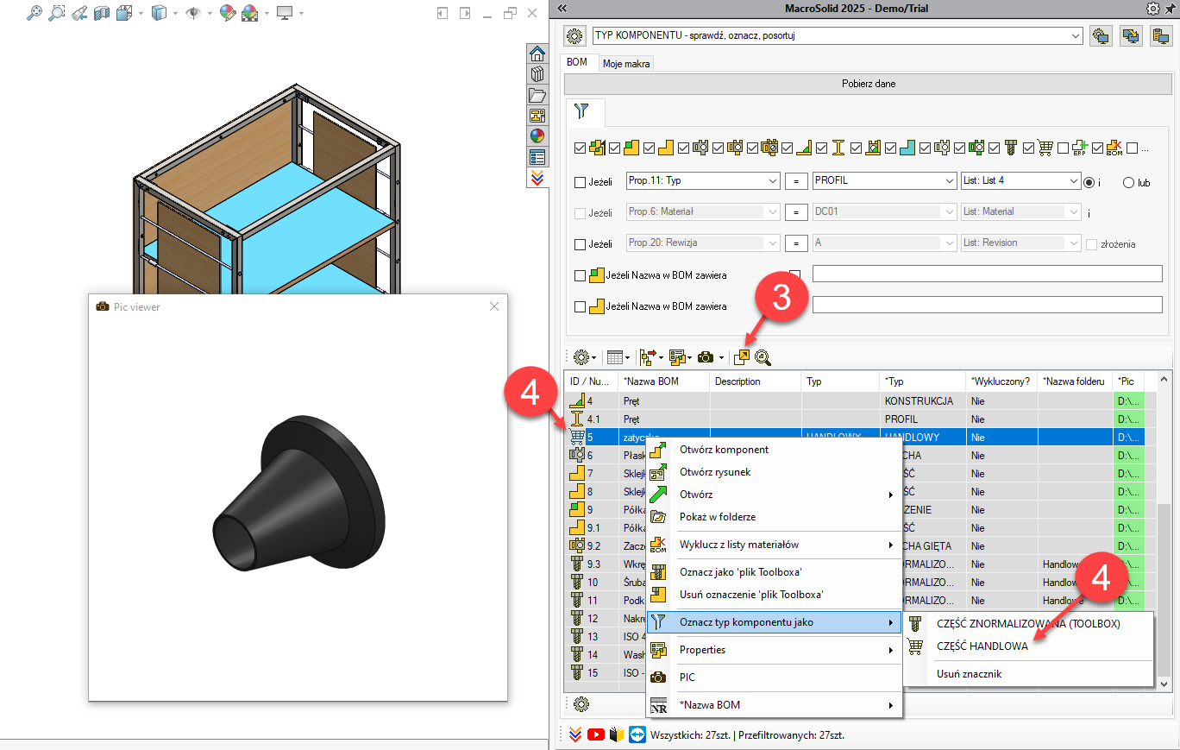Viewport: 1180px width, 750px height.
Task: Open the Custom Properties pane icon
Action: pyautogui.click(x=537, y=157)
